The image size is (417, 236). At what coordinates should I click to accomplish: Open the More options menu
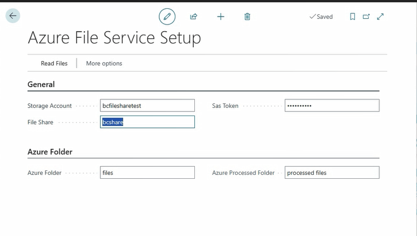[104, 63]
